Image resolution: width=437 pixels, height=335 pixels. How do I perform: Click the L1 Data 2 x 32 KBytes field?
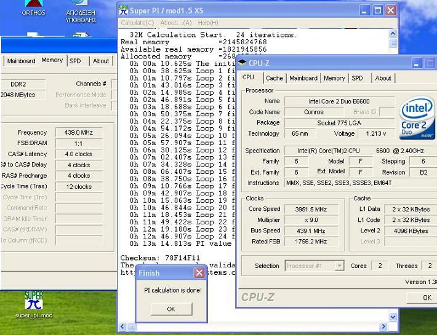pos(411,209)
